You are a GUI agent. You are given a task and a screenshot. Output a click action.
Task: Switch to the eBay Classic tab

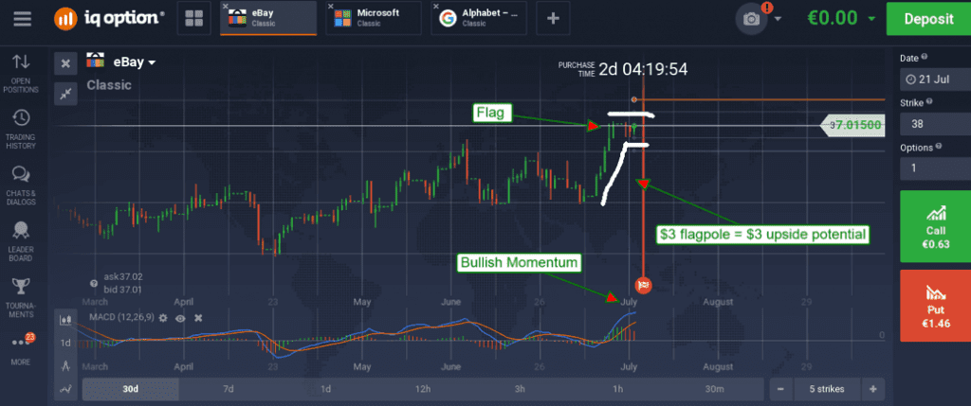pyautogui.click(x=268, y=19)
